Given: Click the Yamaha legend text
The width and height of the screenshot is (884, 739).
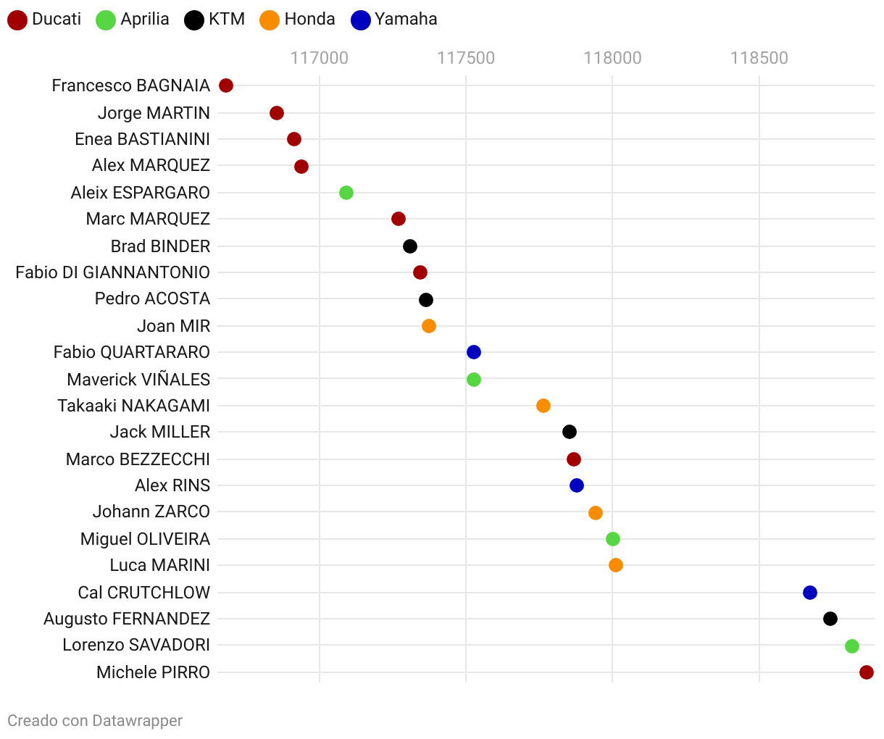Looking at the screenshot, I should pyautogui.click(x=406, y=19).
